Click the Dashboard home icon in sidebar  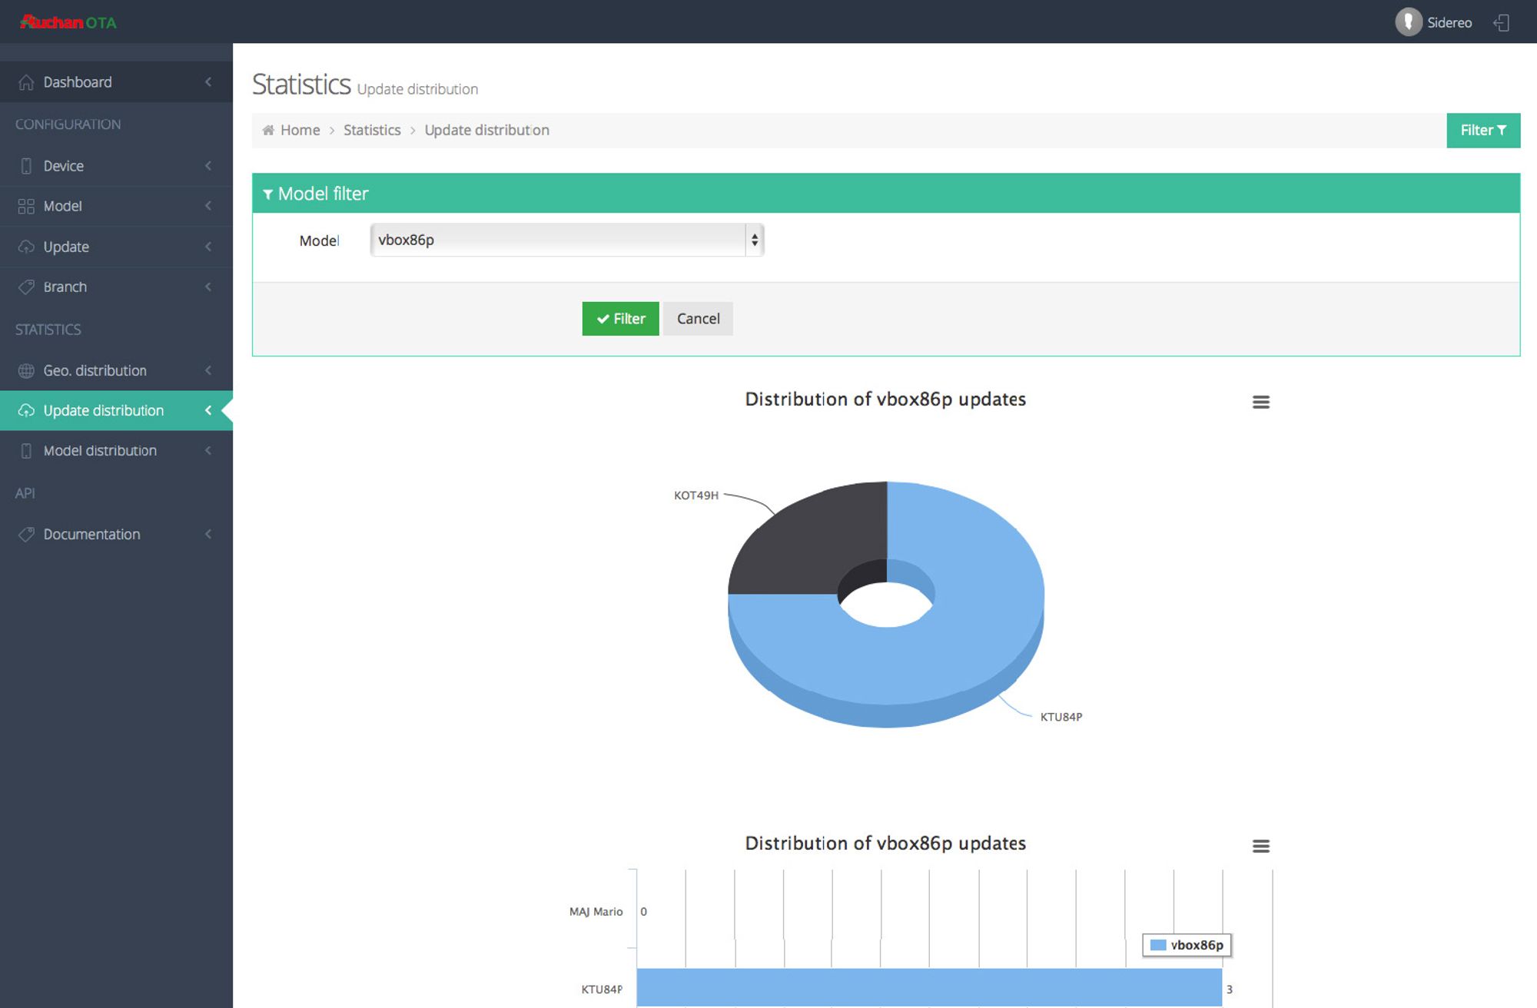[x=26, y=82]
